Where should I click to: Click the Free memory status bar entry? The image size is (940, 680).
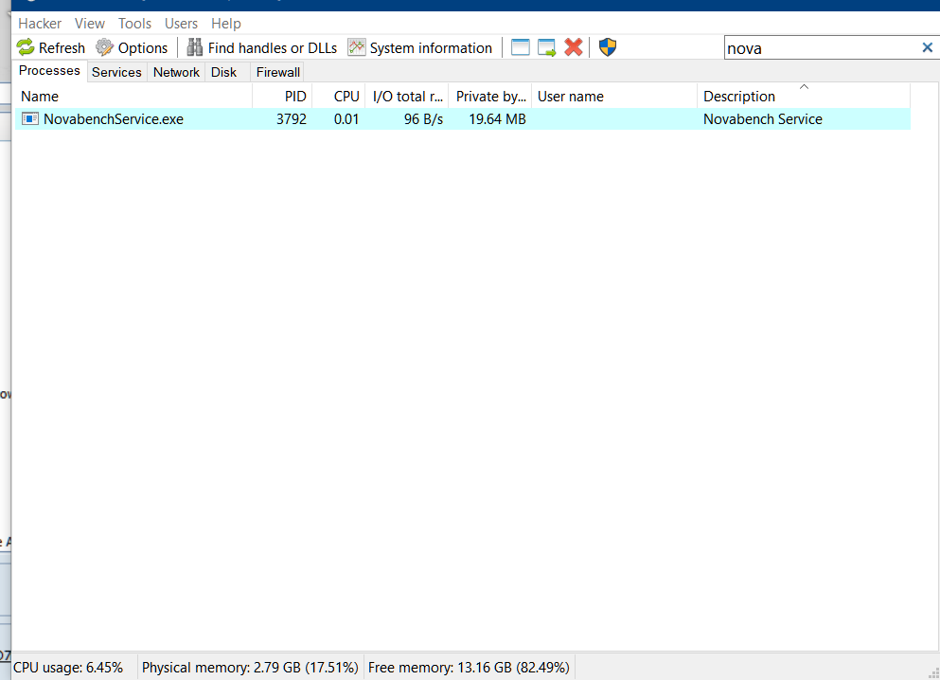pos(469,668)
